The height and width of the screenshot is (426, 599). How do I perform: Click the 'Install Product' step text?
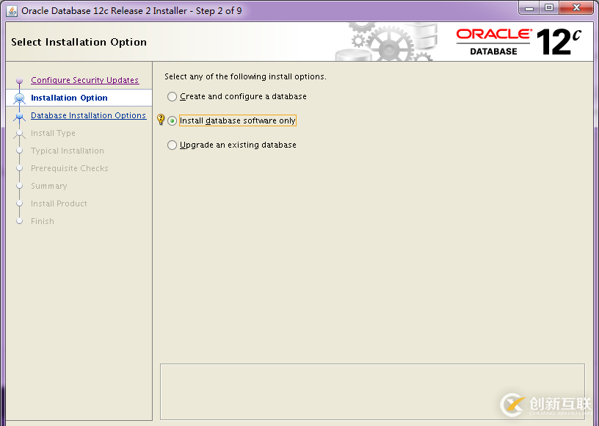pos(59,203)
